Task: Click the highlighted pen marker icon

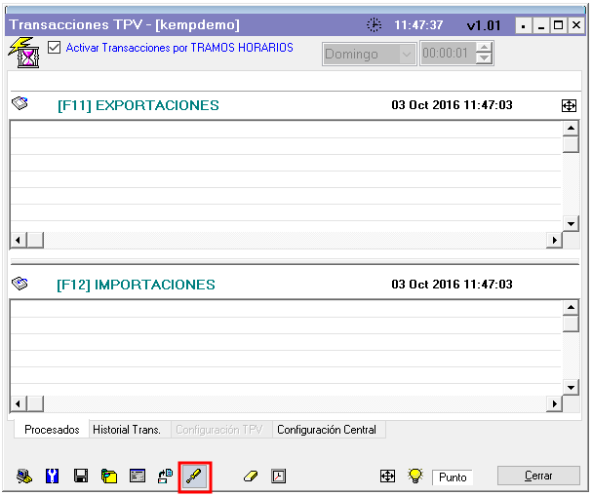Action: coord(194,477)
